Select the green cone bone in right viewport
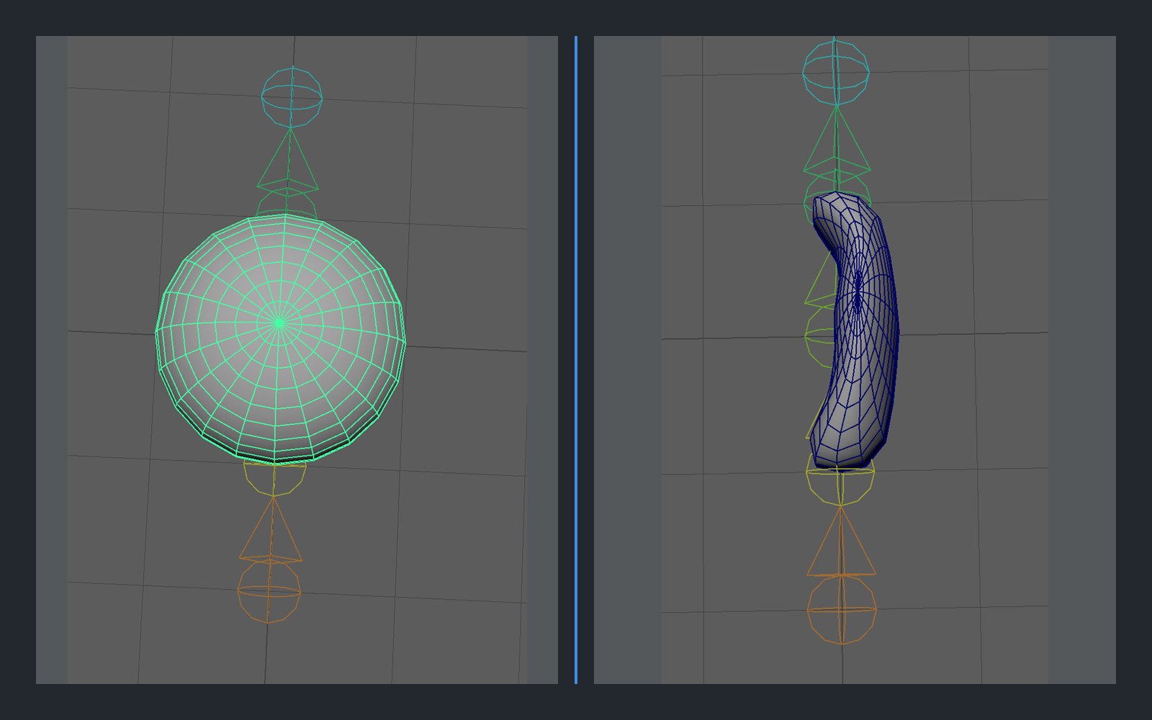This screenshot has height=720, width=1152. pyautogui.click(x=837, y=140)
